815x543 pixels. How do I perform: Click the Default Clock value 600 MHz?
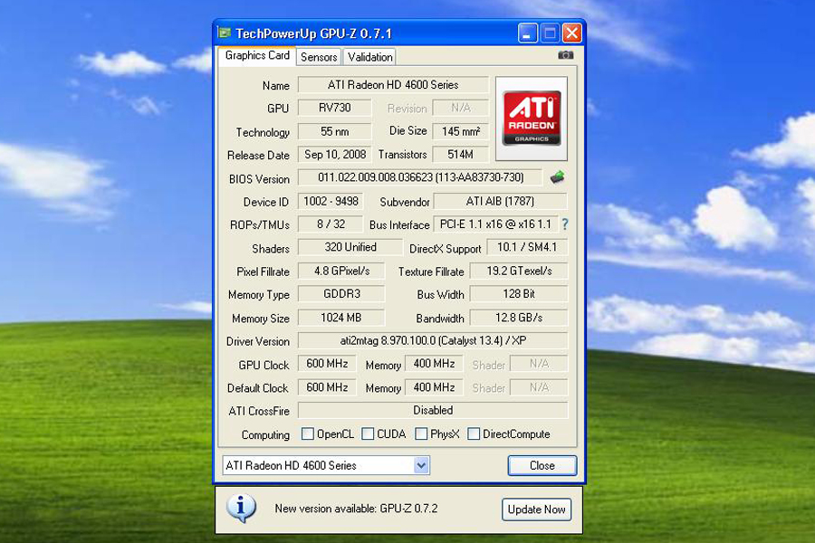tap(327, 387)
